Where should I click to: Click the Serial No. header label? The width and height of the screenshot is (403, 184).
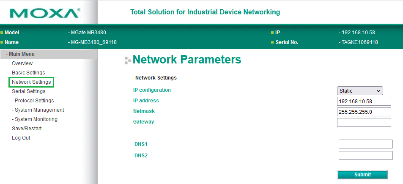pos(287,42)
